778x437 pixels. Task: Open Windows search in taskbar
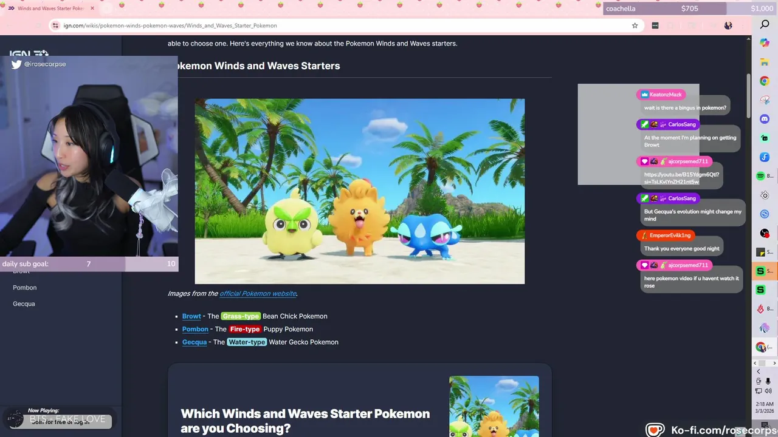pyautogui.click(x=765, y=24)
